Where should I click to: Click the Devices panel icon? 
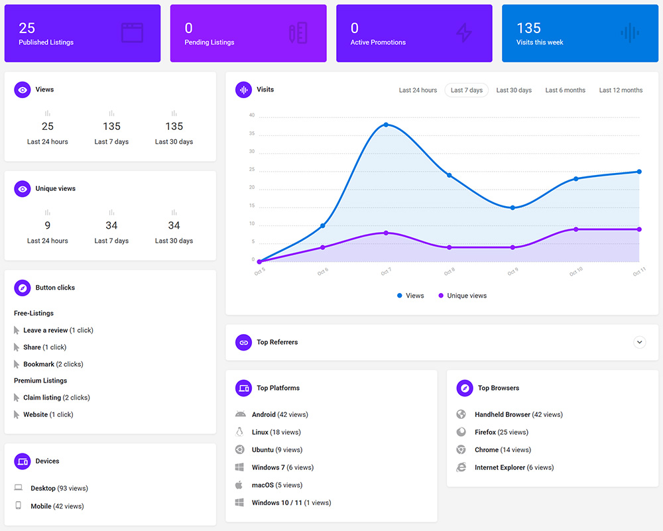coord(23,461)
